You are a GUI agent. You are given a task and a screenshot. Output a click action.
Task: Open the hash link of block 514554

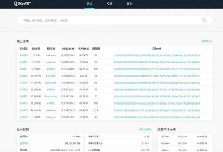[157, 117]
